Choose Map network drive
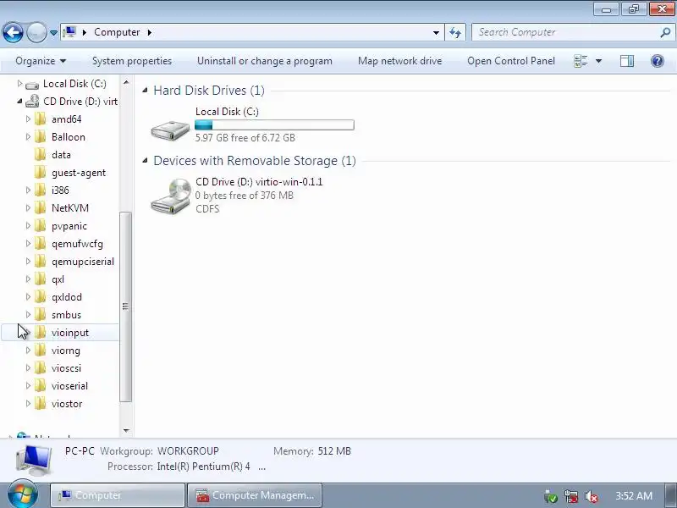Screen dimensions: 677x508 [399, 61]
